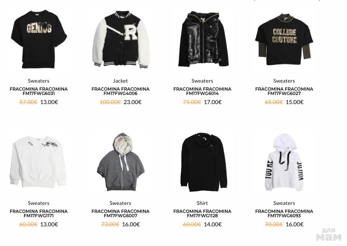The width and height of the screenshot is (347, 246).
Task: Click the 14.00€ sale price
Action: click(213, 224)
